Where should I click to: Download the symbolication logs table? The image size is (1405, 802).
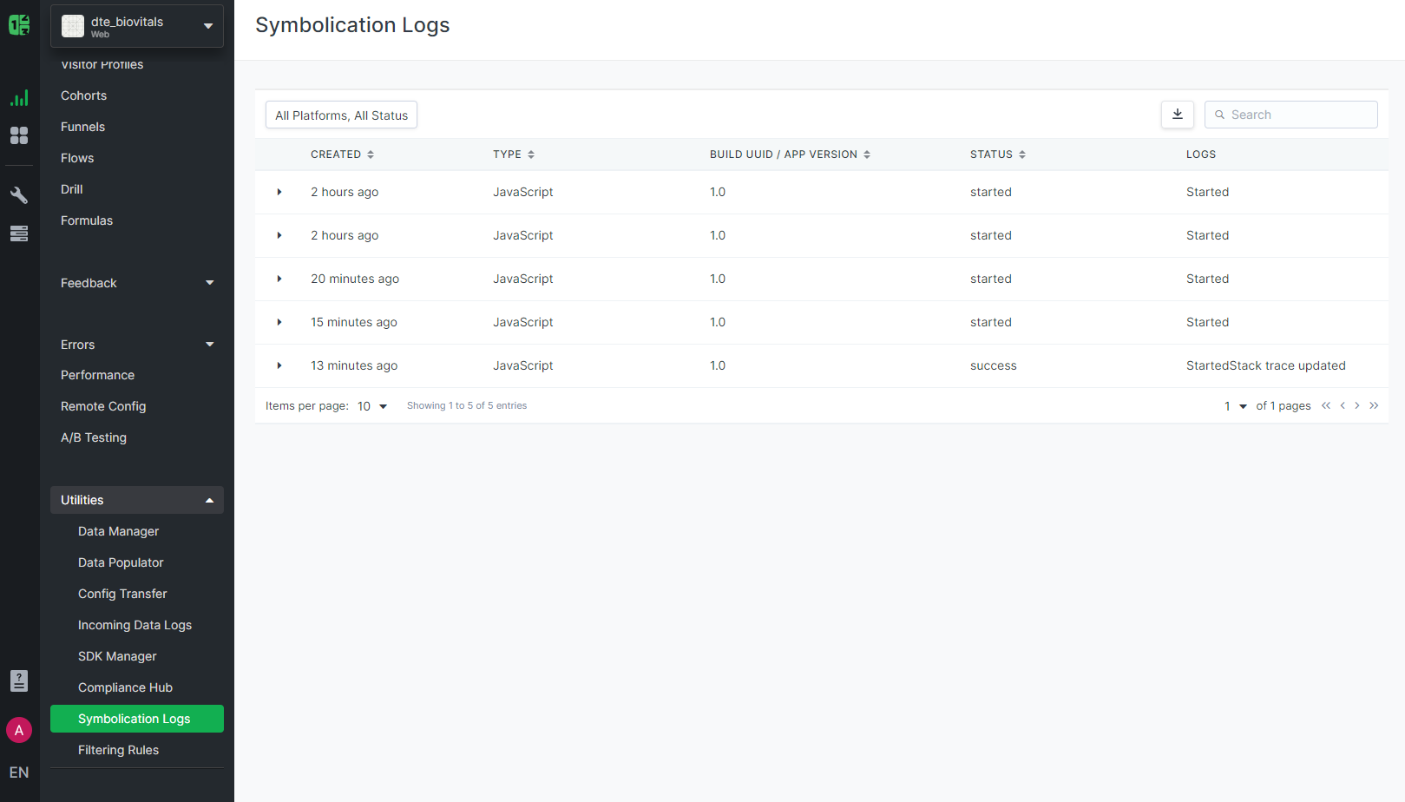point(1178,115)
